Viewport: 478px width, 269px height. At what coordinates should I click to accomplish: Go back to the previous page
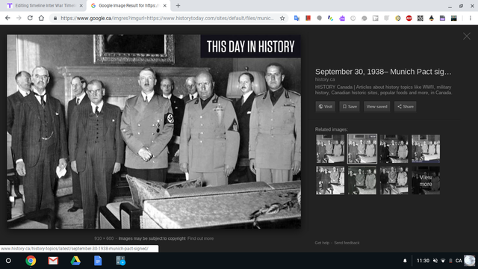[7, 18]
